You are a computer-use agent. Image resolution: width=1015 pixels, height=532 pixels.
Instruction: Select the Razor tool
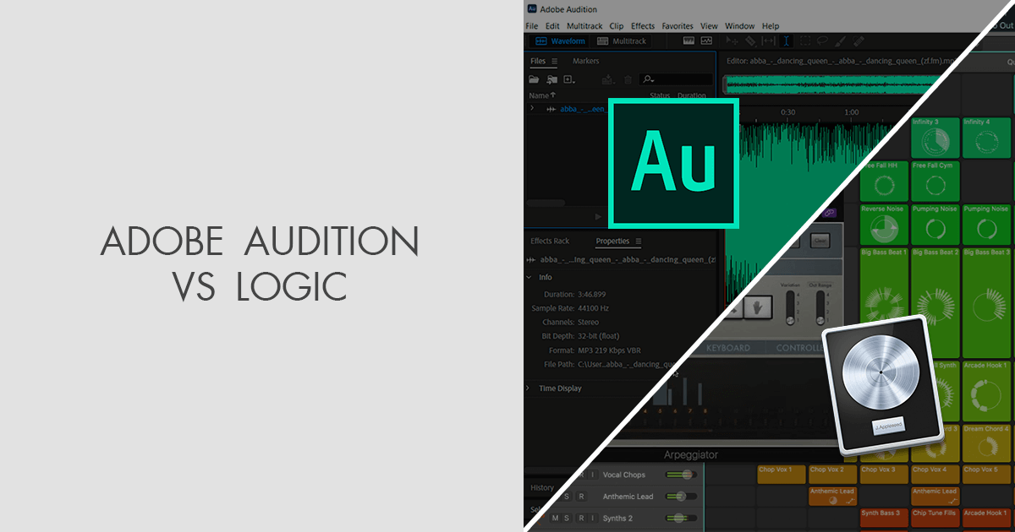pyautogui.click(x=750, y=40)
